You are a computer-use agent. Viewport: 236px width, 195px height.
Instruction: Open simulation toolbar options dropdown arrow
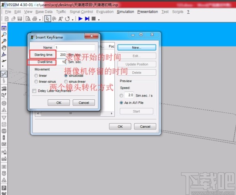click(99, 20)
